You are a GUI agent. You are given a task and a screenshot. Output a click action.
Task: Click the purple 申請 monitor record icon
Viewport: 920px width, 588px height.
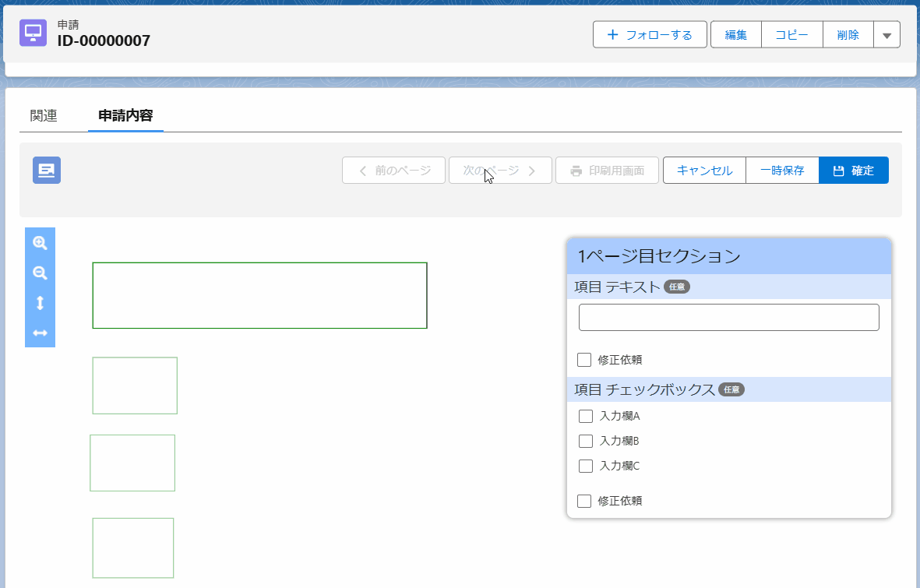click(33, 33)
